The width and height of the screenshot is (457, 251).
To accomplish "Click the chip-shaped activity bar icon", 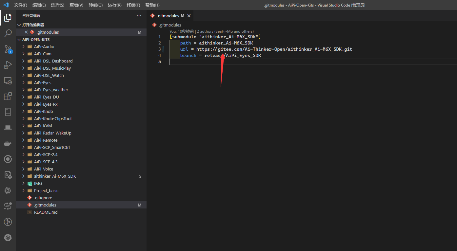I will [8, 190].
